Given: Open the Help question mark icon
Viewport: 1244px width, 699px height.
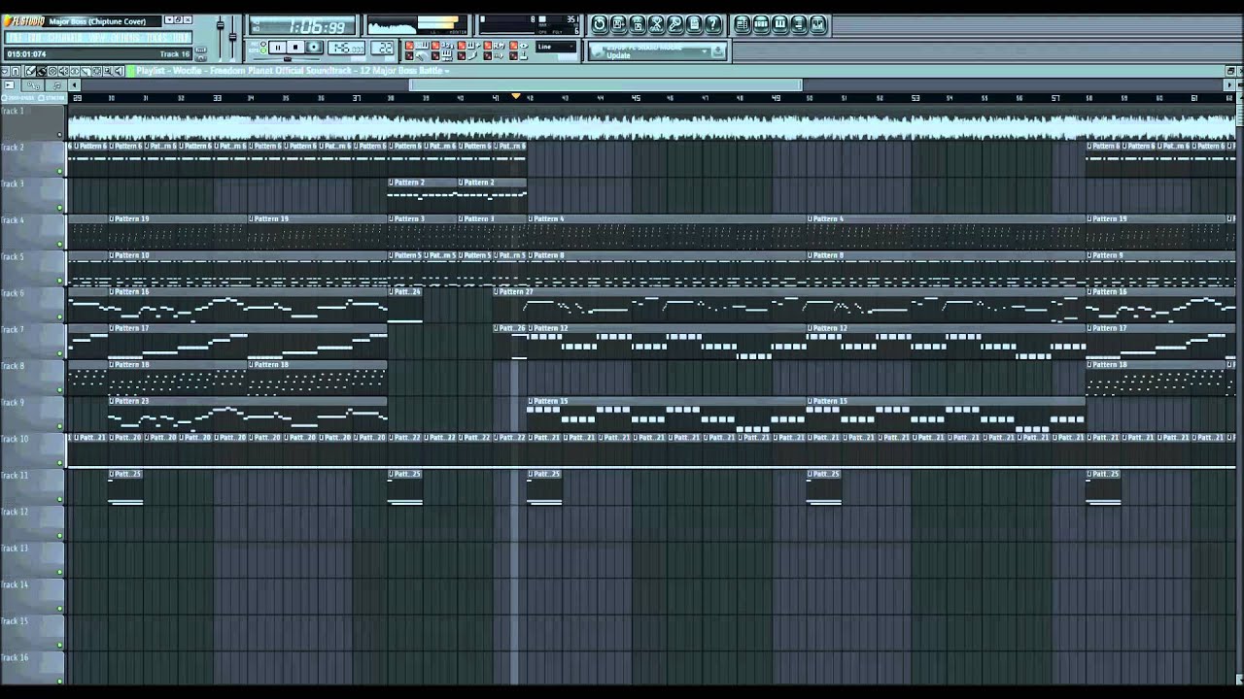Looking at the screenshot, I should click(x=713, y=24).
